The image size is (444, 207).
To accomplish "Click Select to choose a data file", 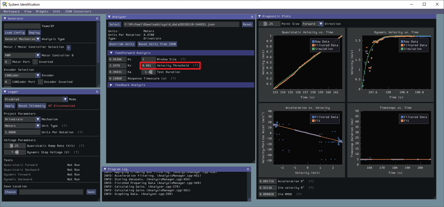I will point(114,25).
